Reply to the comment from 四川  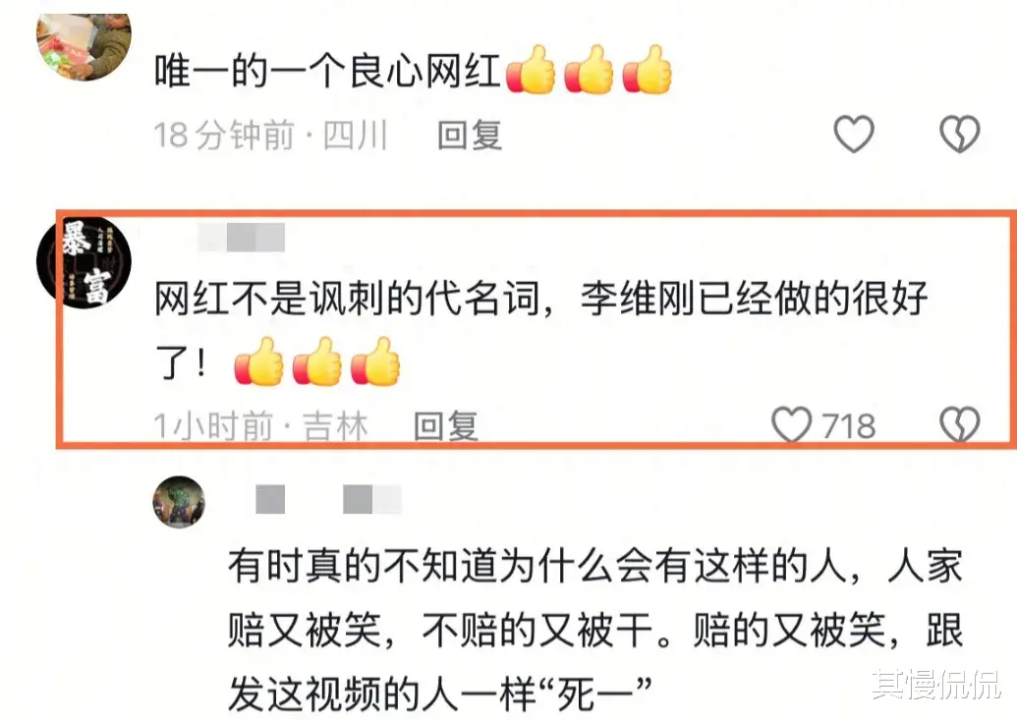[x=470, y=136]
